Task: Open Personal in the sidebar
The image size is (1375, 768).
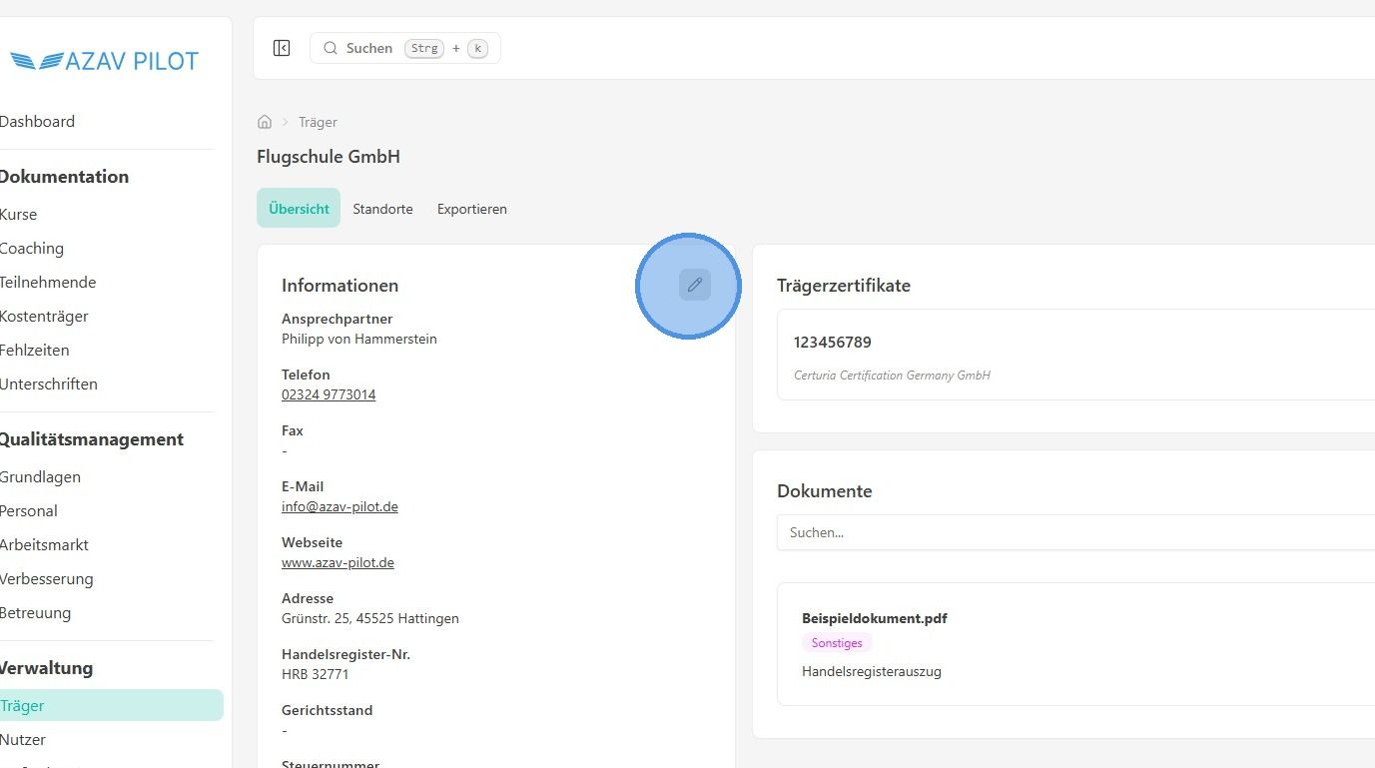Action: click(x=29, y=511)
